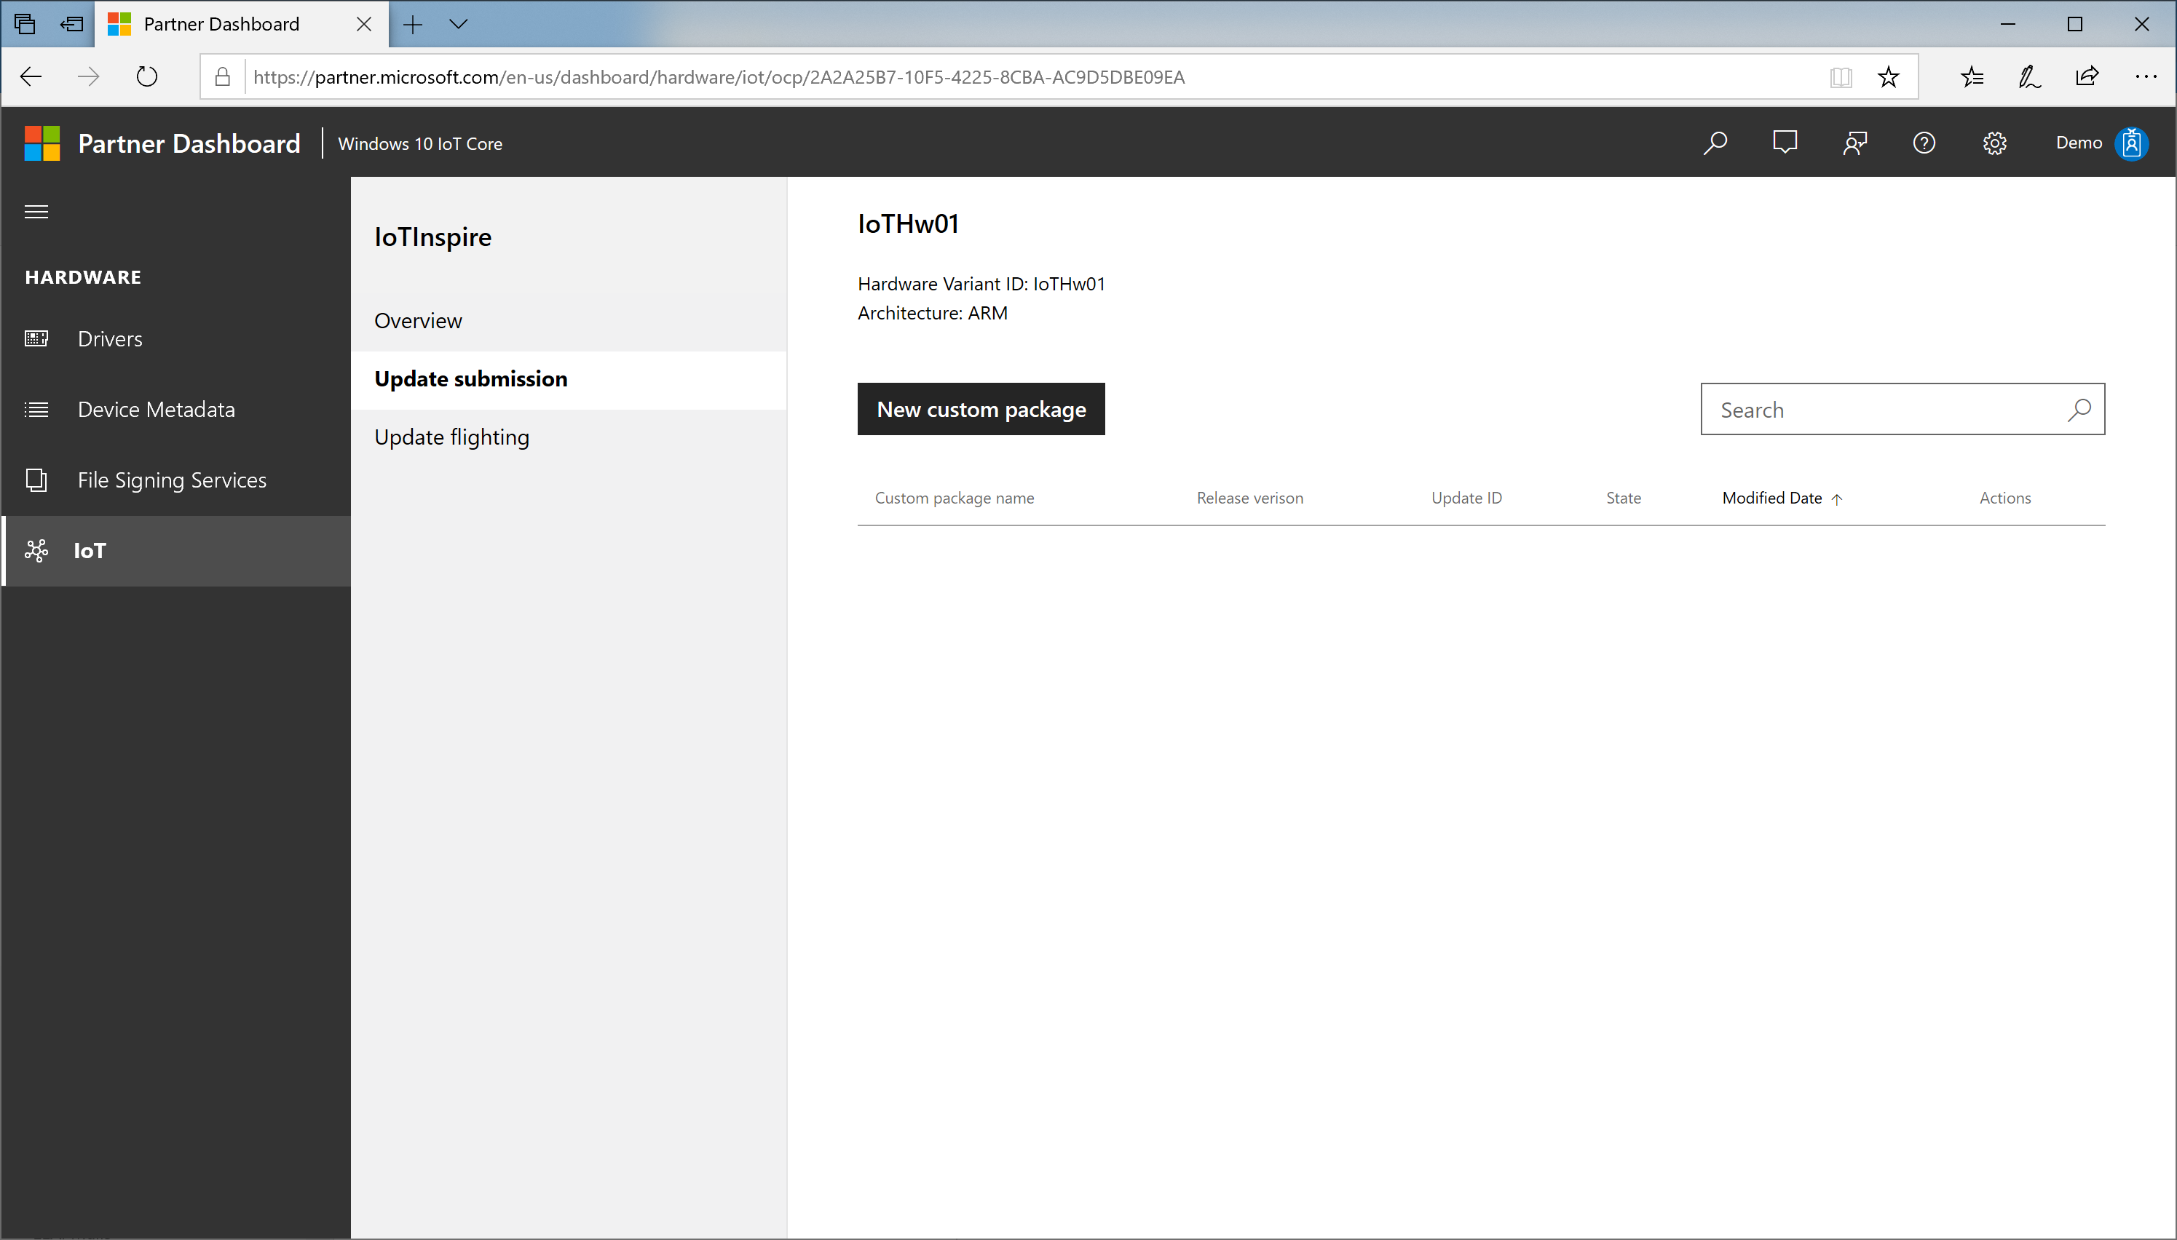Screen dimensions: 2177x1240
Task: Click the Partner Dashboard home label
Action: pyautogui.click(x=189, y=143)
